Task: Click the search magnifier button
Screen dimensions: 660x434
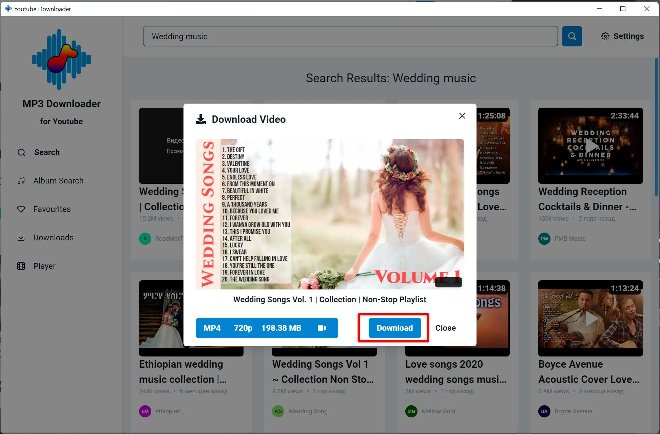Action: pyautogui.click(x=572, y=36)
